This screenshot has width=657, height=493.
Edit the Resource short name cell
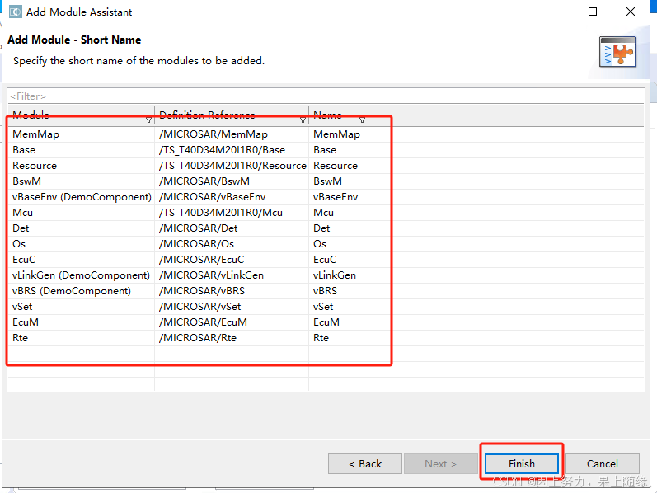(x=339, y=166)
